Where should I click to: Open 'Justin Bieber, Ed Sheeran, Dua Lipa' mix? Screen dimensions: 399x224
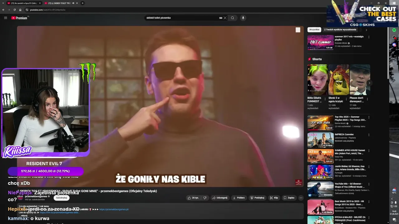[x=320, y=172]
